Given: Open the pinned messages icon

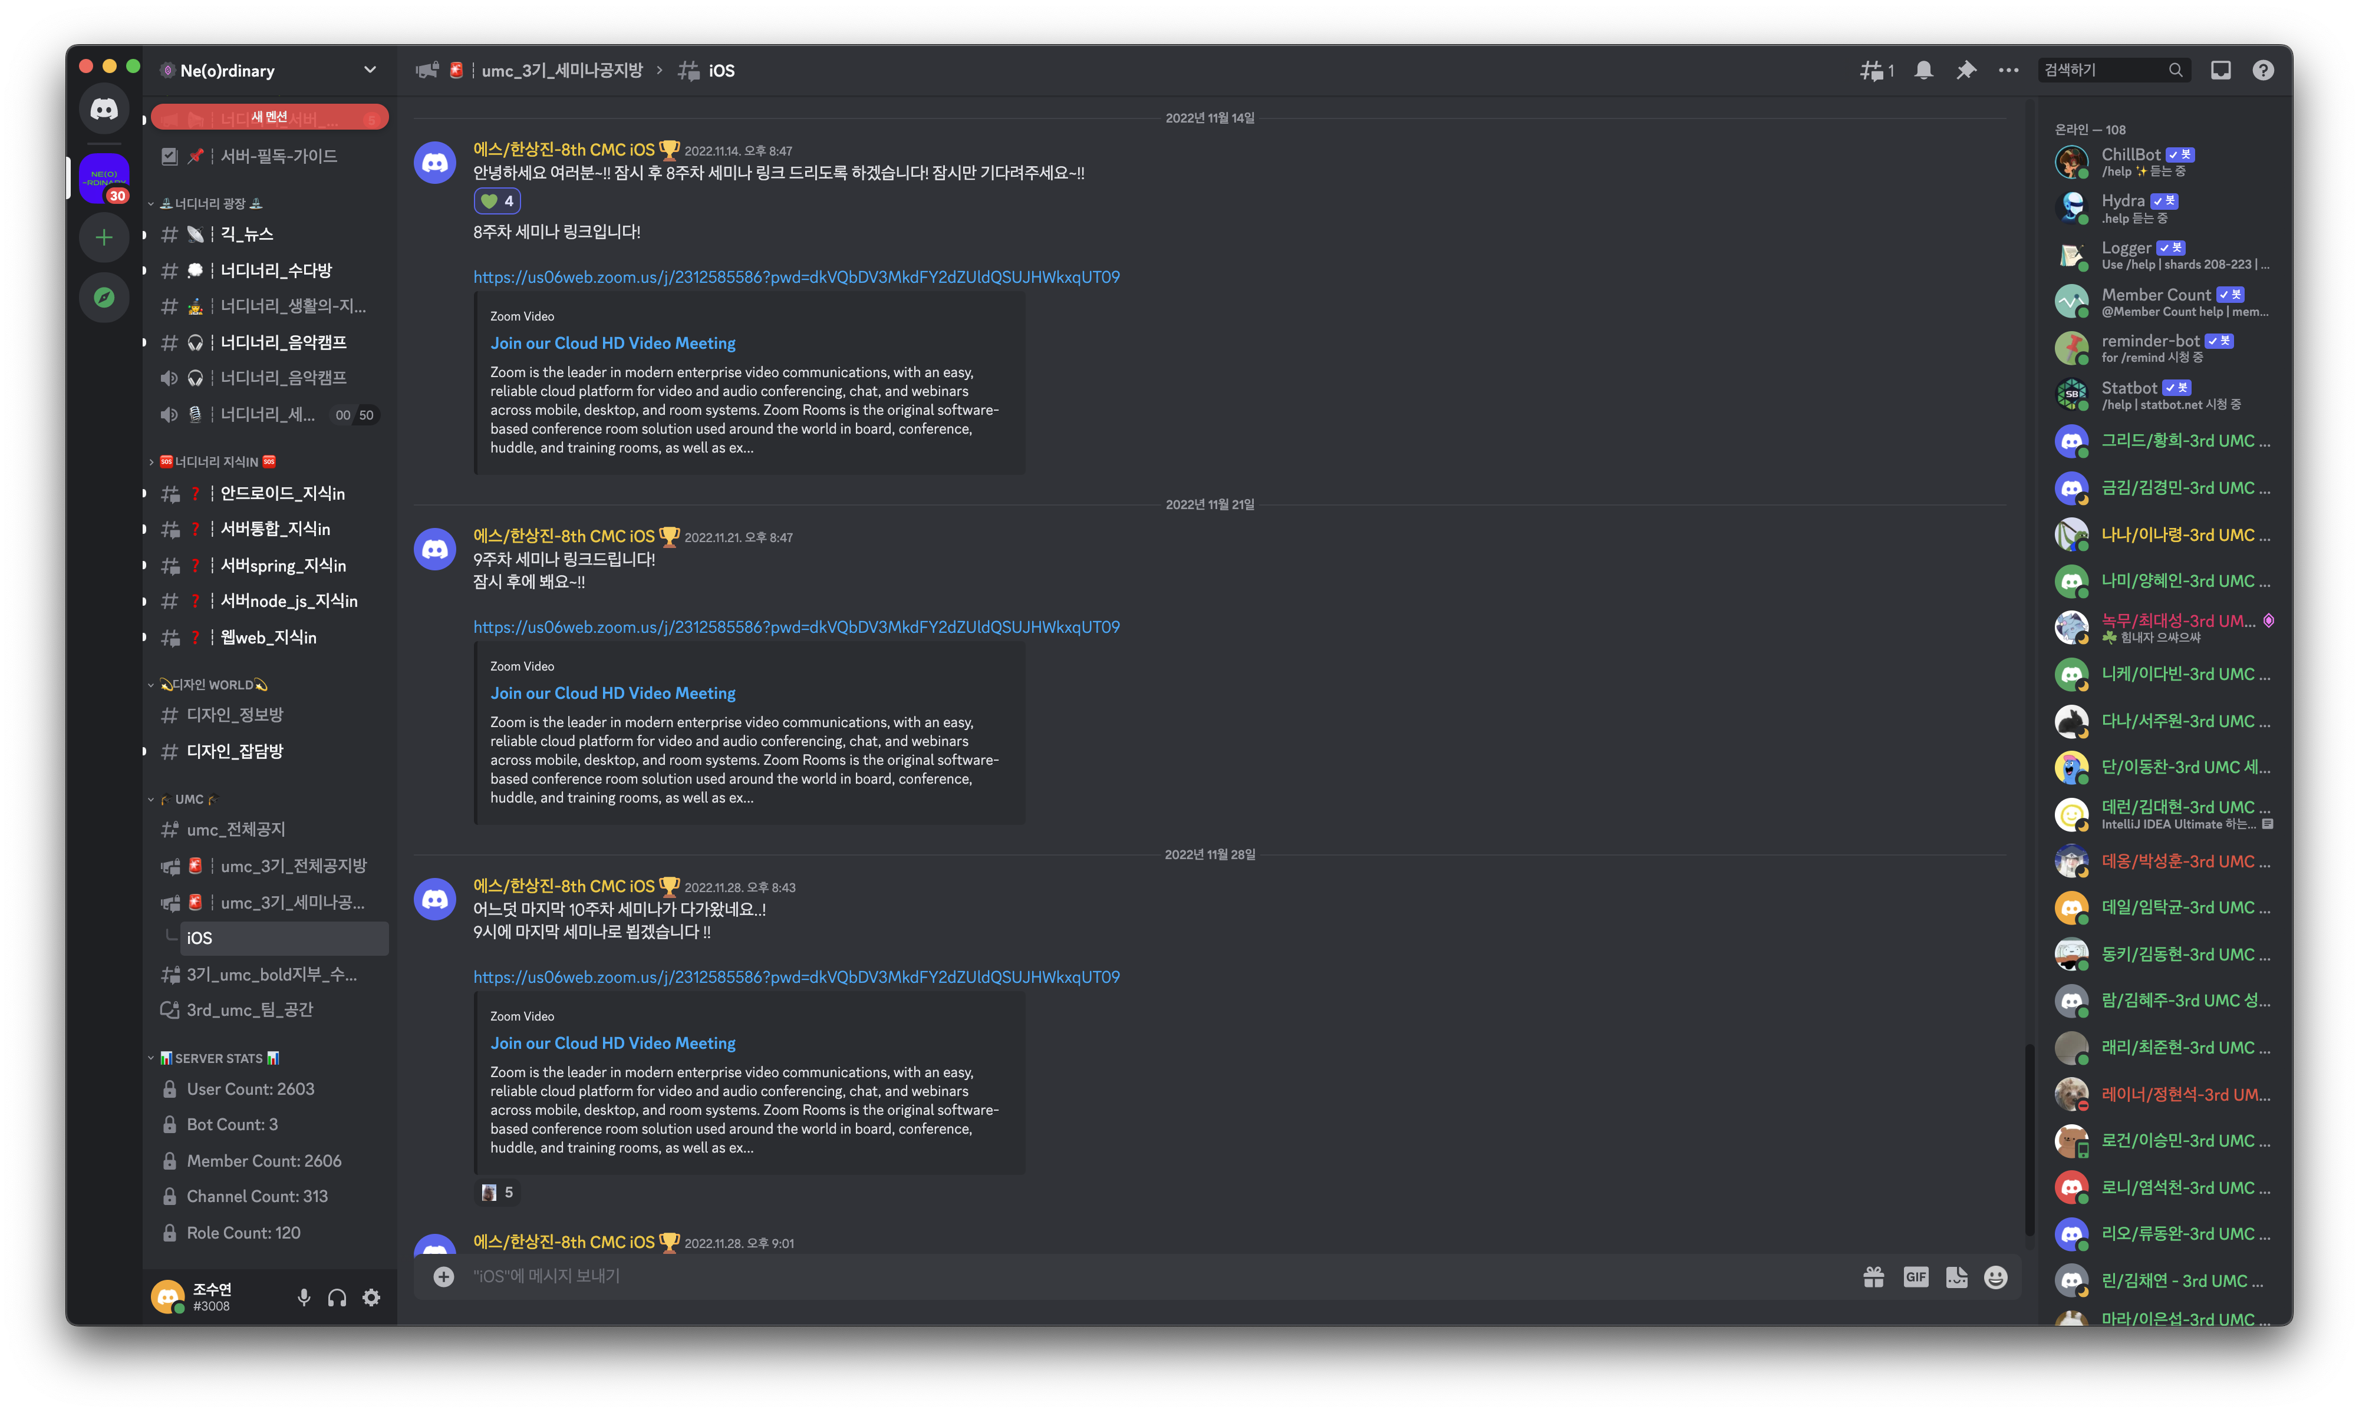Looking at the screenshot, I should (x=1966, y=71).
